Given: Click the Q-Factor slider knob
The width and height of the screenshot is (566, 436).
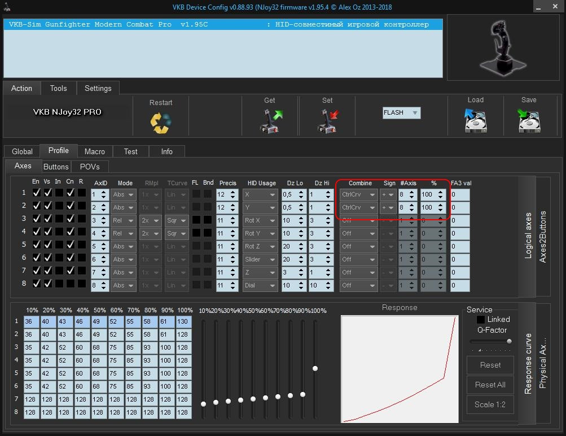Looking at the screenshot, I should coord(509,341).
